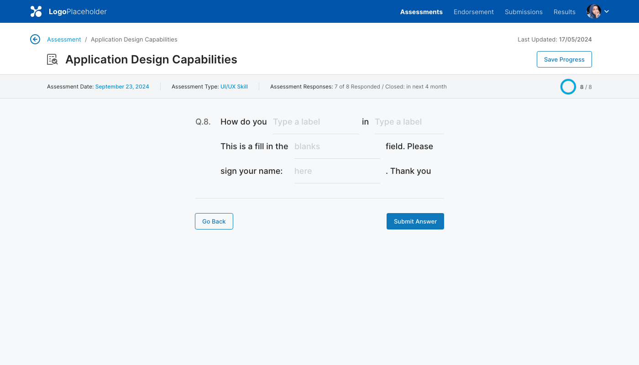Focus the 'Type a label' field after 'in'
Viewport: 639px width, 365px height.
(409, 122)
